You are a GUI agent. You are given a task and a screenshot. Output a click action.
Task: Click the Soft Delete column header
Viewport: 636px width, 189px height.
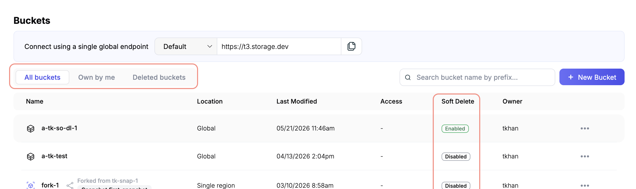[458, 101]
